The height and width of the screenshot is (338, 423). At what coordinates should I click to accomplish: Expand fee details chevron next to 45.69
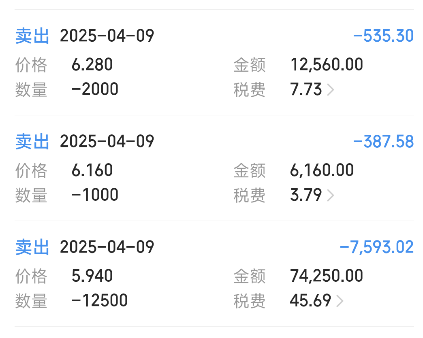[340, 301]
